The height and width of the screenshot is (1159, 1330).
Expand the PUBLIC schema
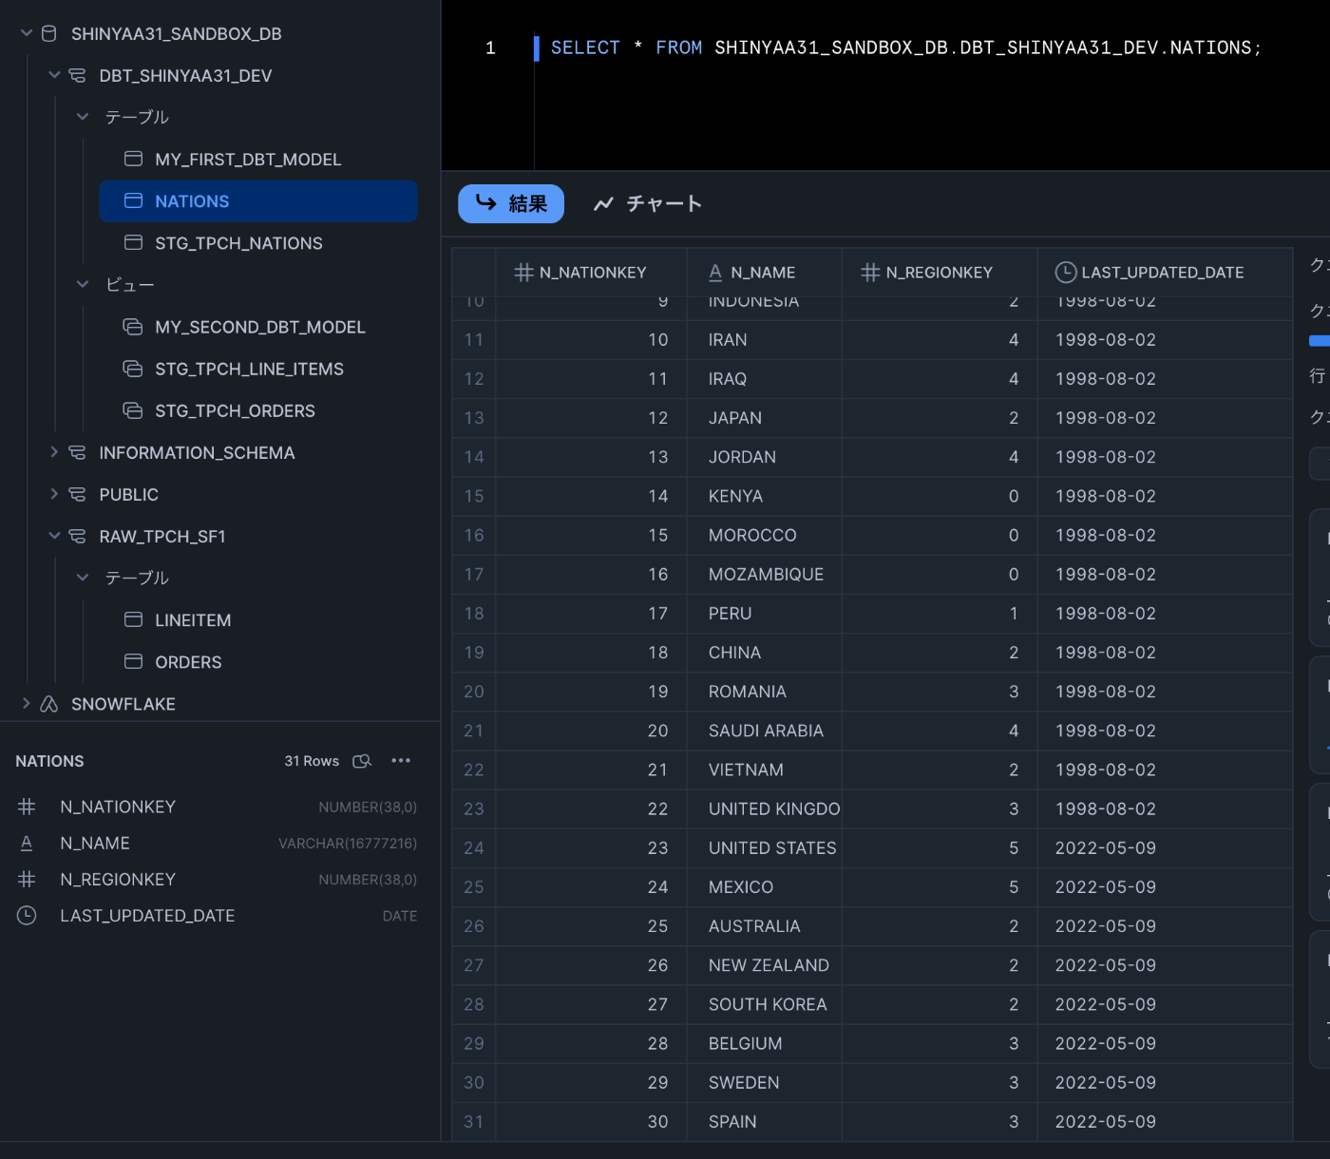point(54,494)
